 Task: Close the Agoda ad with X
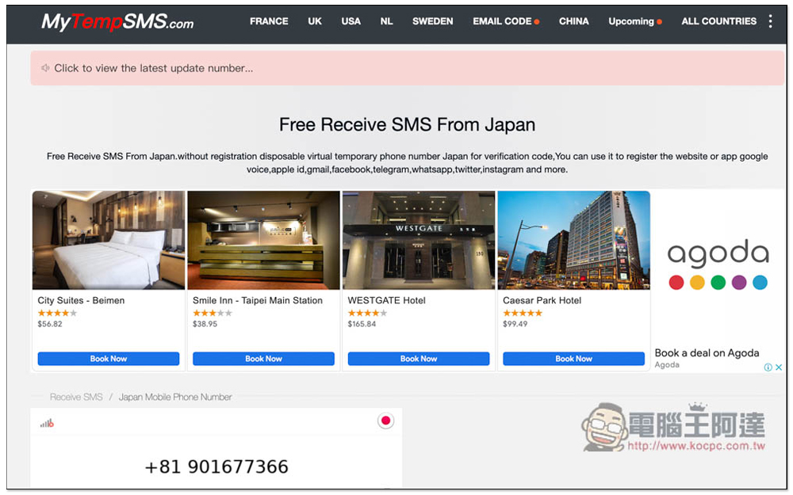tap(779, 367)
